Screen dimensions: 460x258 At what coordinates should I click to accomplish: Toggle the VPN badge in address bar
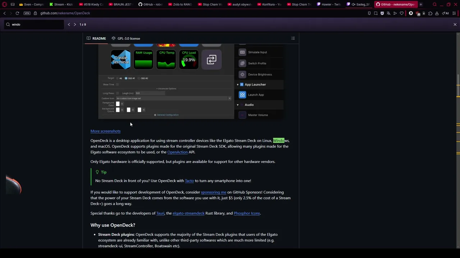point(27,13)
